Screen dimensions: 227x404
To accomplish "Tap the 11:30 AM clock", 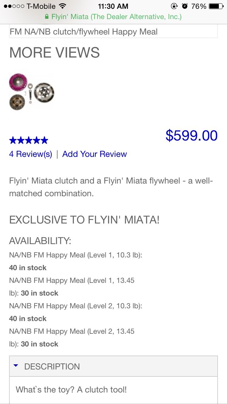I will 113,6.
